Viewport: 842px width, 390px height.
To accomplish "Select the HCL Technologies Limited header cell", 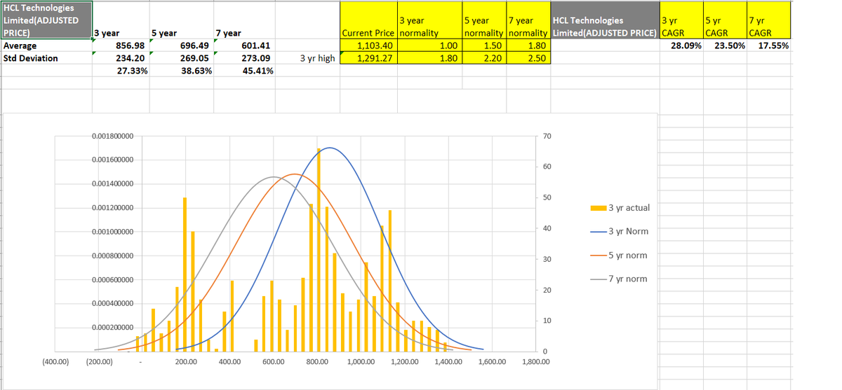I will click(46, 20).
